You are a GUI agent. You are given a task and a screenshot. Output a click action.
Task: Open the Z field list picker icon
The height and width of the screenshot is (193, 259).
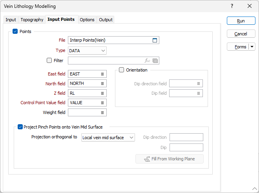pos(102,93)
